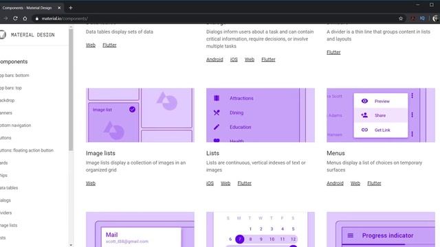Bookmark this page with the star icon
Screen dimensions: 440x247
pyautogui.click(x=401, y=19)
